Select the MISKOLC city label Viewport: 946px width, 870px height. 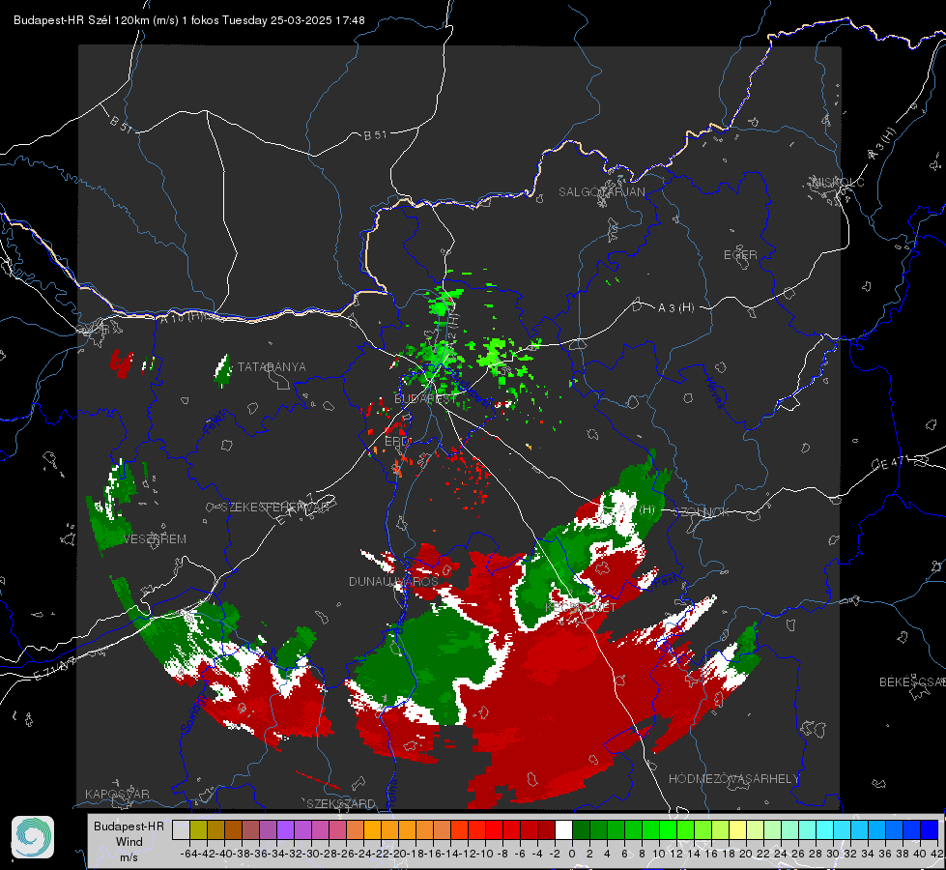coord(838,182)
